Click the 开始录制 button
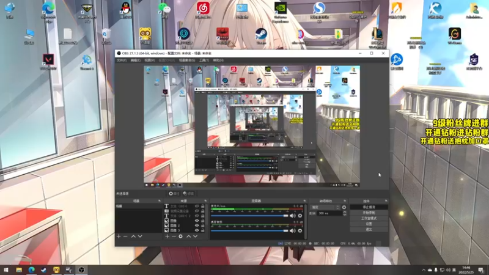The image size is (489, 275). [x=369, y=213]
